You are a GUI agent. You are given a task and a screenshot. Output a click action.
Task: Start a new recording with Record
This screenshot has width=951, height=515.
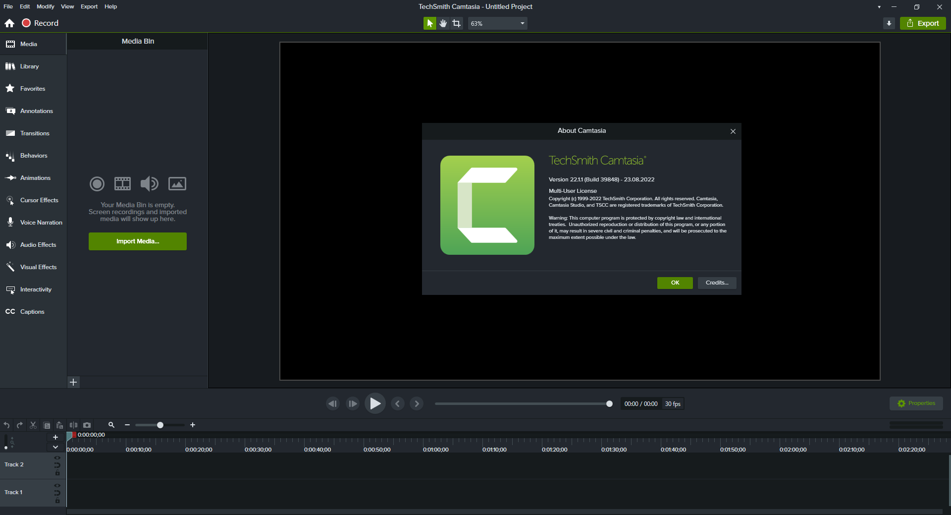point(40,23)
